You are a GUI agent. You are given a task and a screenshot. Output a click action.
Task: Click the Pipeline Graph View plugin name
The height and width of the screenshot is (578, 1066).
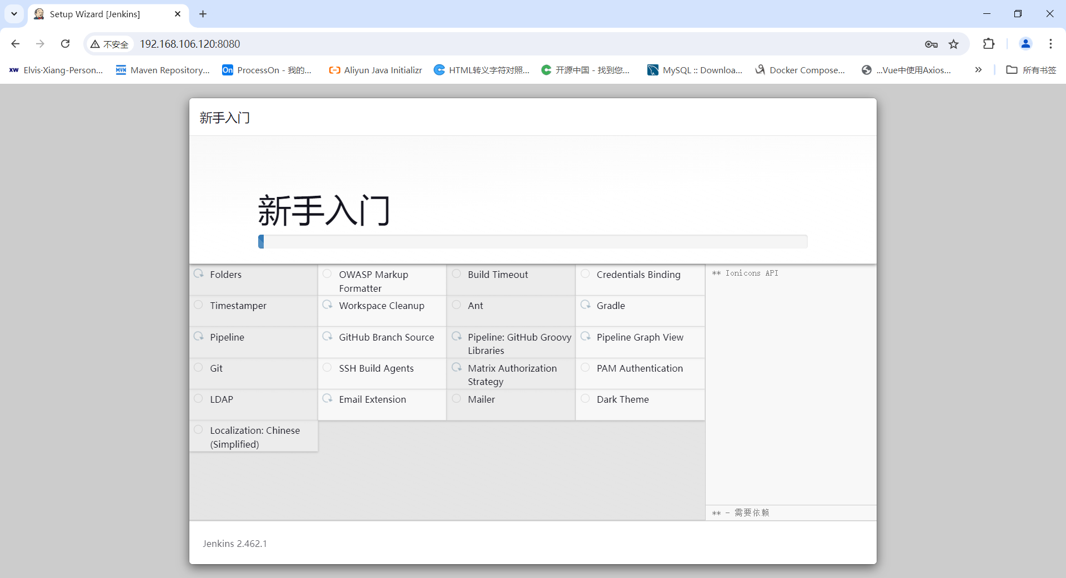pos(640,337)
